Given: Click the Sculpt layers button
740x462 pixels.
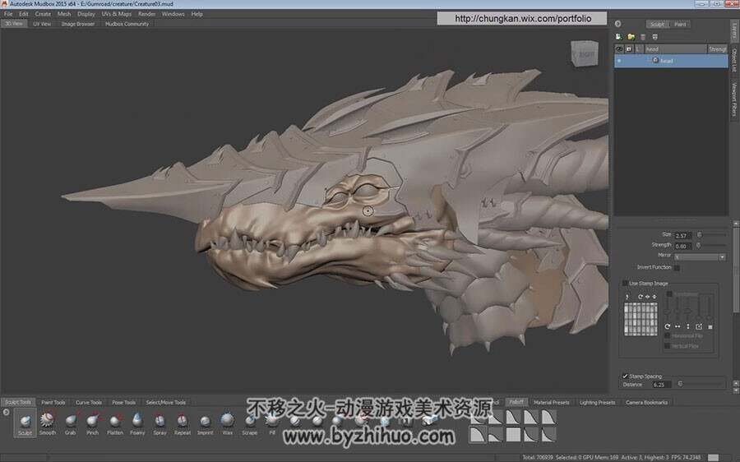Looking at the screenshot, I should [x=657, y=24].
